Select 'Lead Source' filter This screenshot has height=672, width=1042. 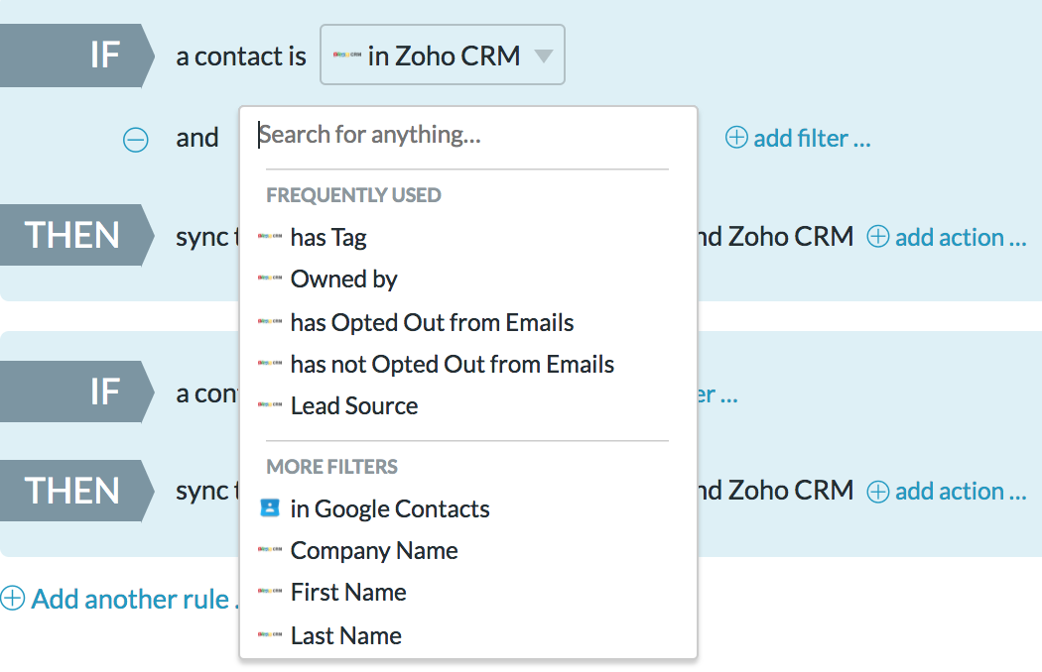click(x=354, y=405)
